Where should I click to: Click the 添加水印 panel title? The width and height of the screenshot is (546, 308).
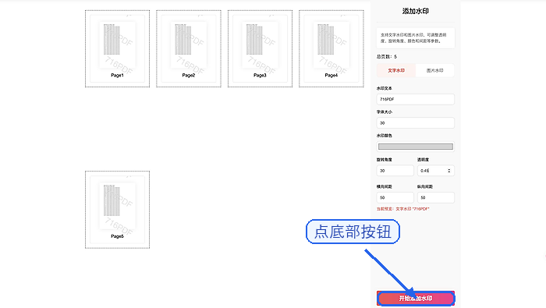pos(416,11)
